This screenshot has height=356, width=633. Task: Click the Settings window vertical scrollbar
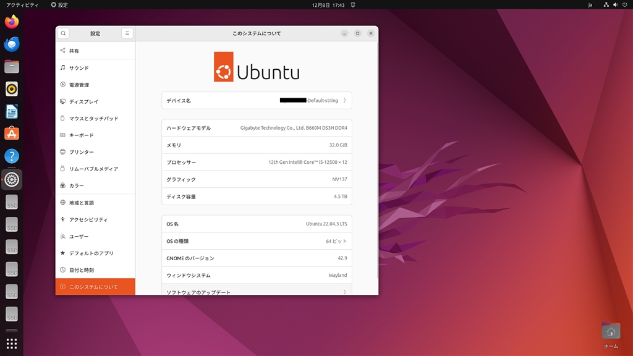click(x=377, y=159)
